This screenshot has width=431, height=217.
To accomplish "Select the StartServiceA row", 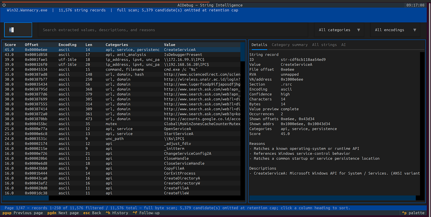I will click(x=122, y=134).
